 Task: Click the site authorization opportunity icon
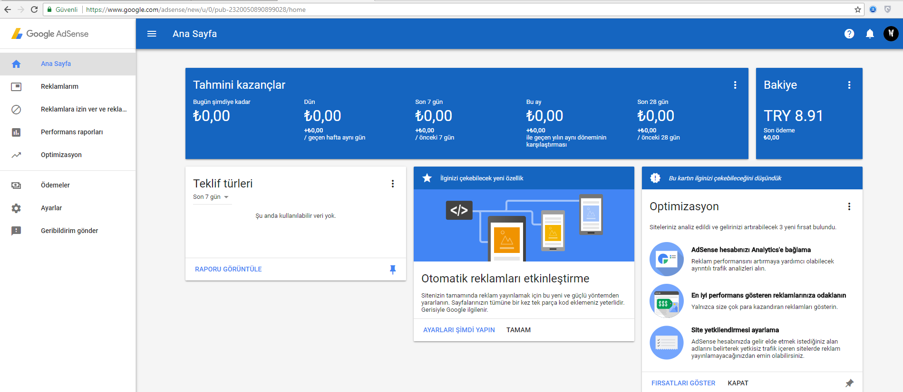(667, 343)
